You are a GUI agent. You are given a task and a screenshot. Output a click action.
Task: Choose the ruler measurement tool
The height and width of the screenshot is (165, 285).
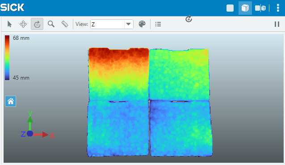coord(65,24)
